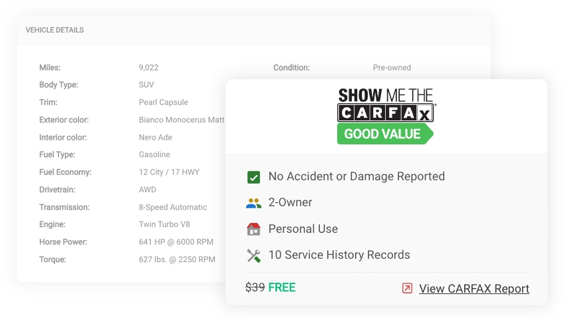Click the external link arrow icon
Image resolution: width=564 pixels, height=322 pixels.
coord(407,288)
